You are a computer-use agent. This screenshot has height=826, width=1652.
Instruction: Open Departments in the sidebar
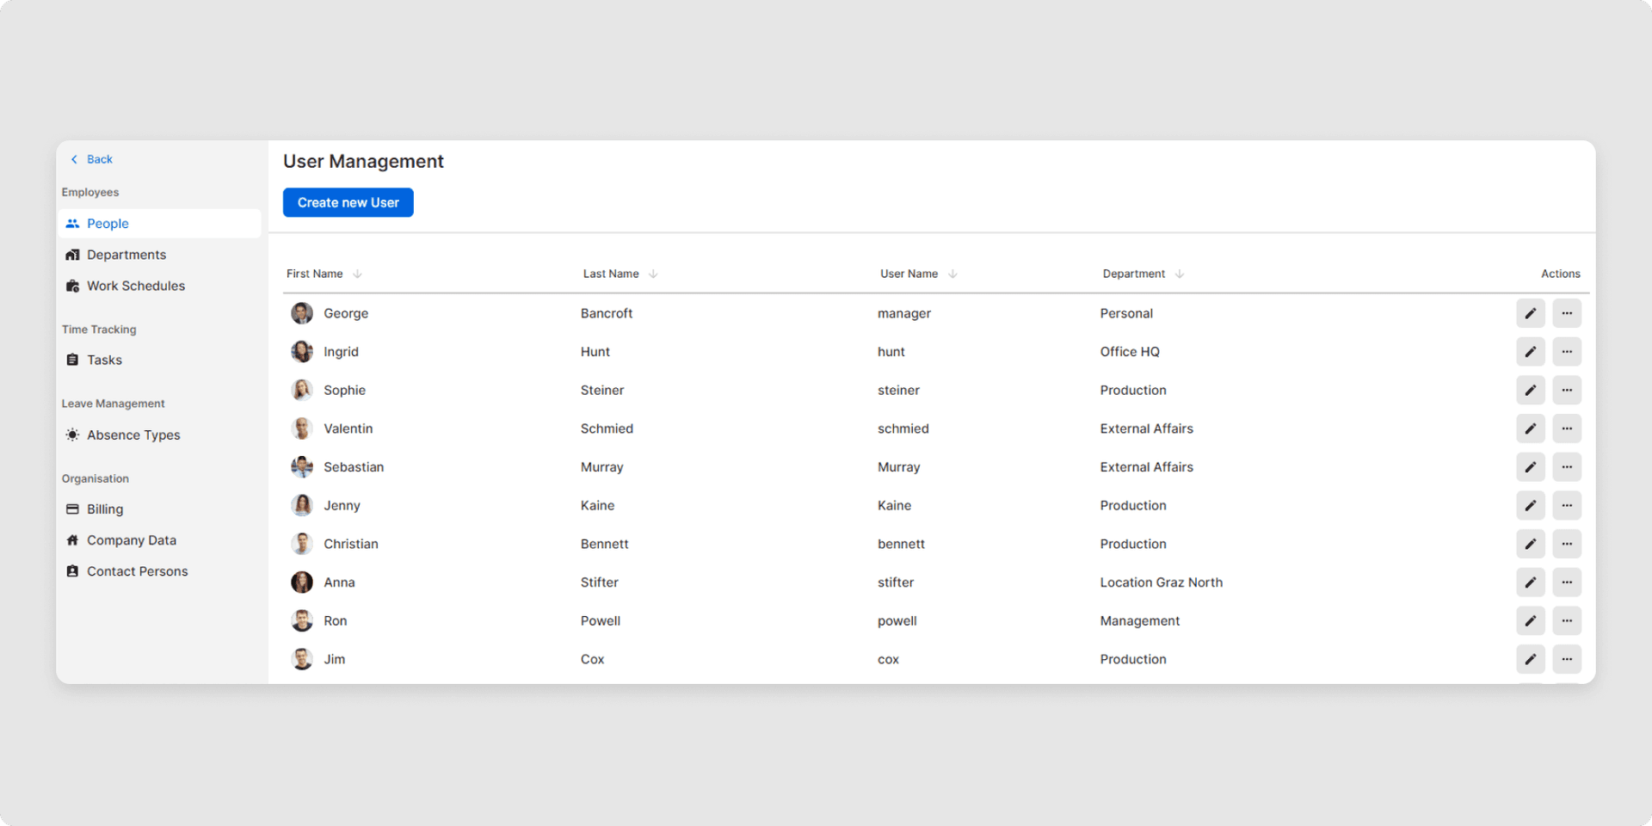point(126,255)
